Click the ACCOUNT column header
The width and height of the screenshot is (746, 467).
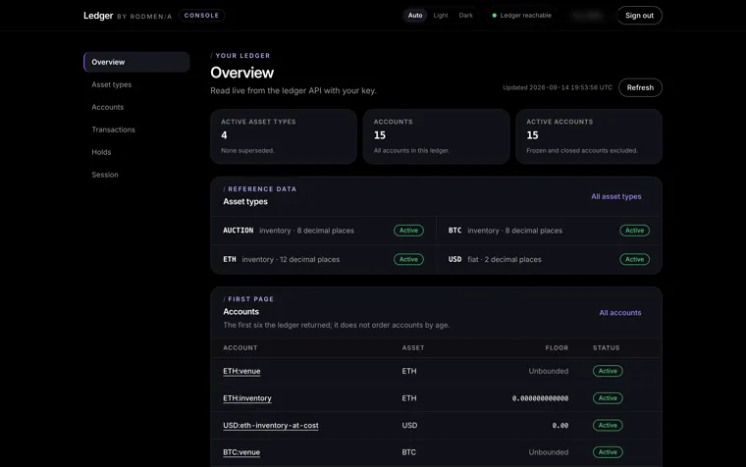tap(240, 347)
